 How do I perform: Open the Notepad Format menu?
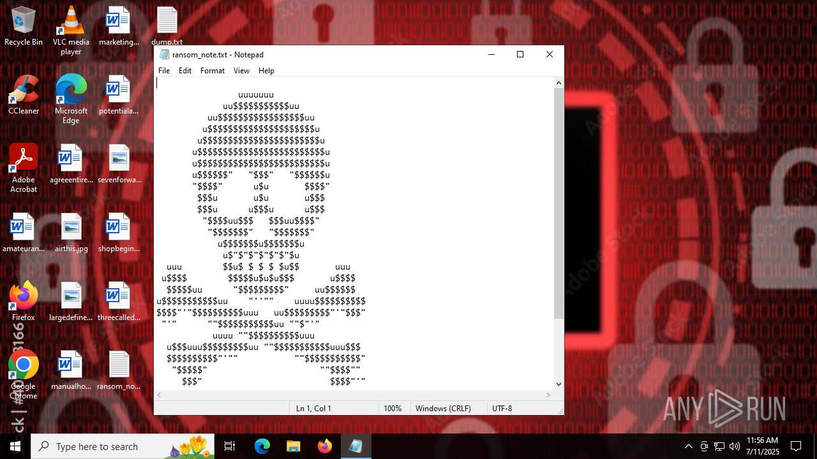point(213,71)
